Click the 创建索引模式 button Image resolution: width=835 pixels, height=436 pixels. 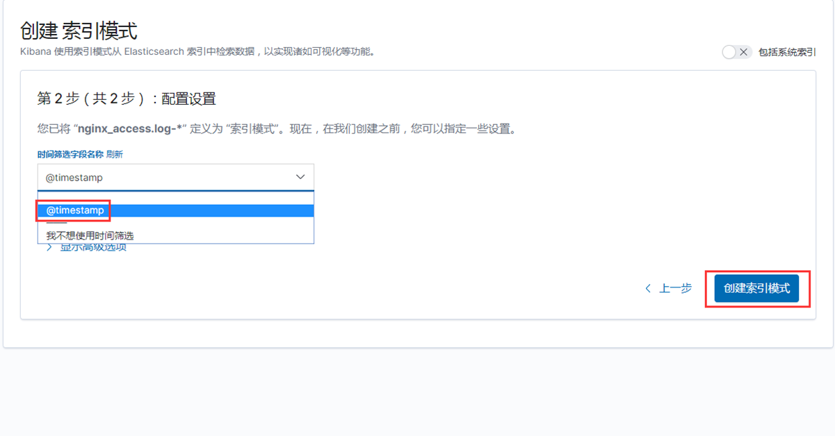[756, 288]
